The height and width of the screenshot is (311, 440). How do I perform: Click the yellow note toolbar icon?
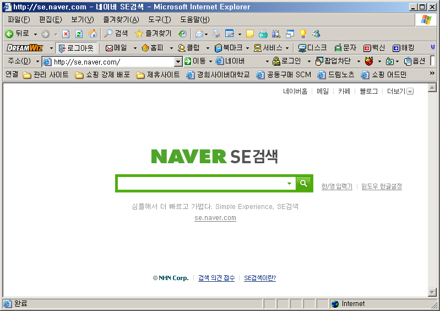[250, 34]
